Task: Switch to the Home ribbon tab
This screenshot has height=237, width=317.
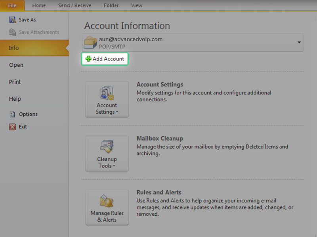Action: point(39,6)
